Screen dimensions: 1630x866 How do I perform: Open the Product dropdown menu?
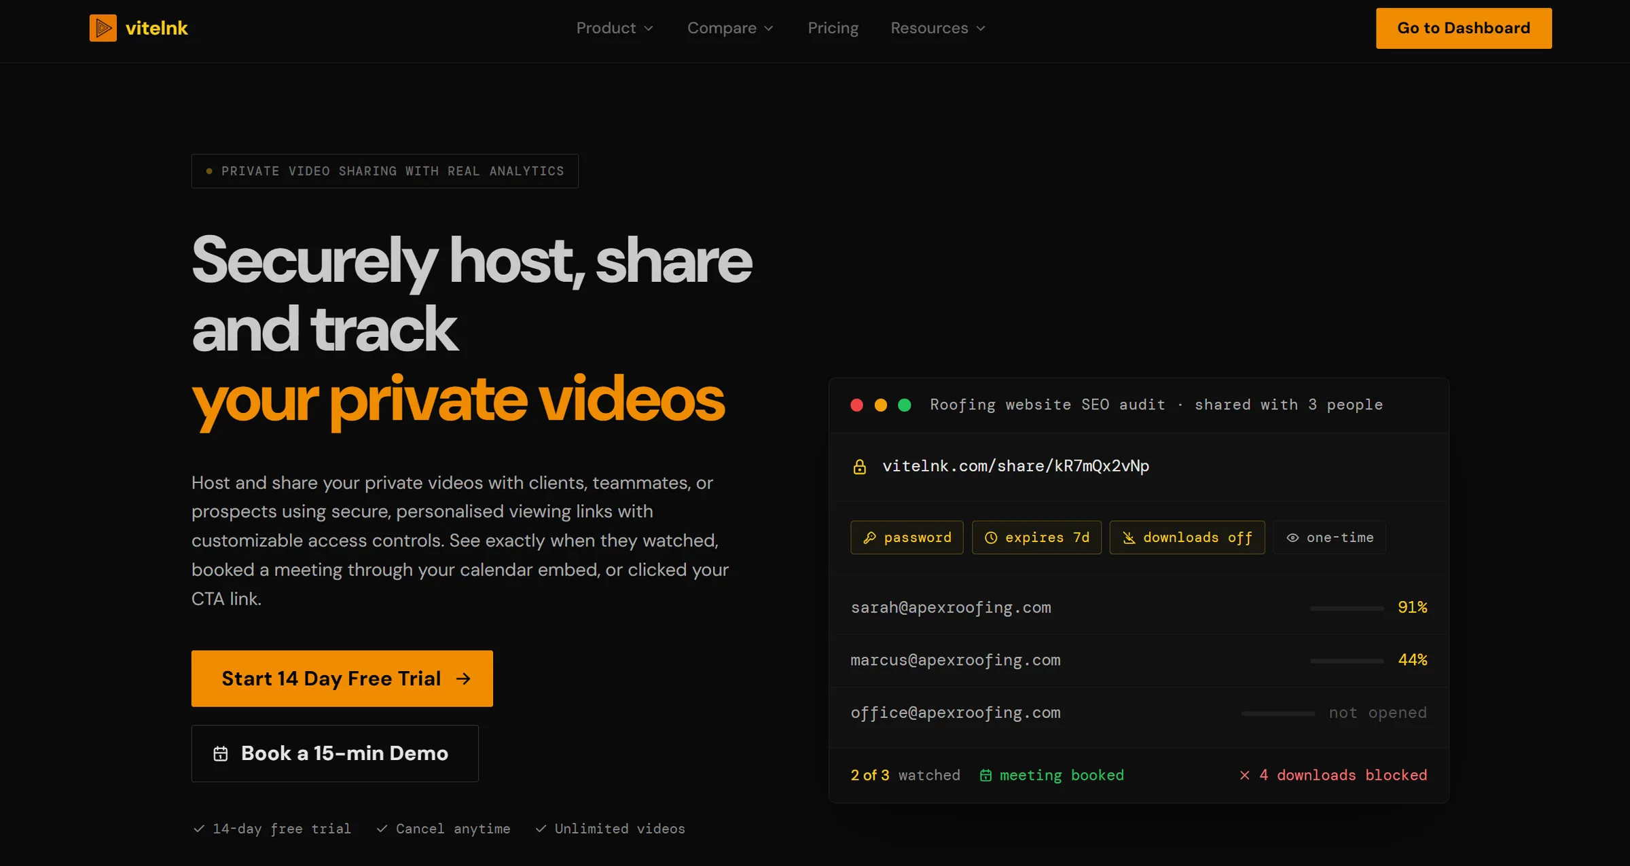[615, 28]
